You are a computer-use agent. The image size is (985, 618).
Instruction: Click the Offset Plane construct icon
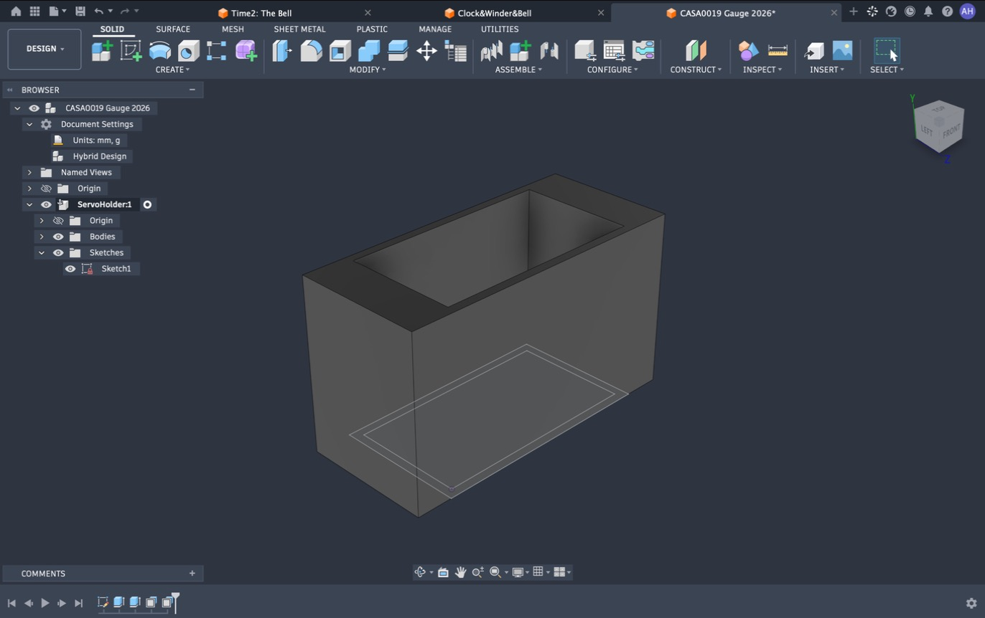pyautogui.click(x=696, y=51)
